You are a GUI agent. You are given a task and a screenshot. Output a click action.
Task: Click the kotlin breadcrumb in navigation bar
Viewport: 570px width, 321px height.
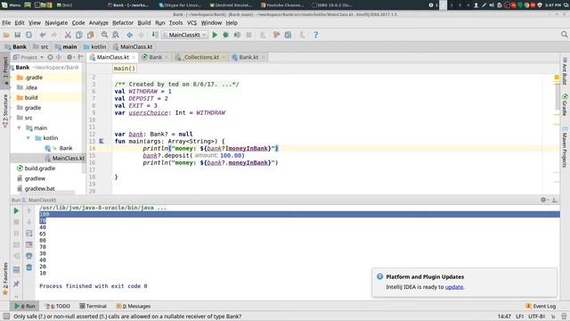tap(95, 46)
